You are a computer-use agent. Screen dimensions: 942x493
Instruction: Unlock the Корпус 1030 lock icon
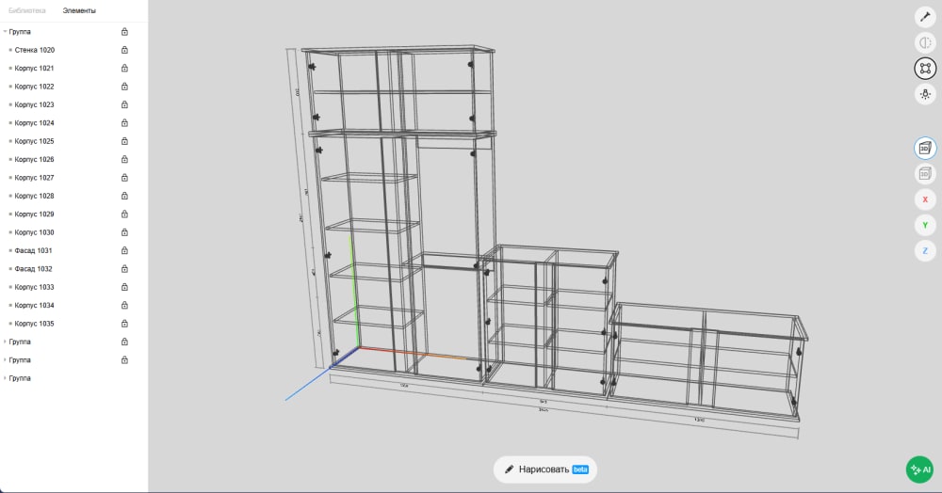pyautogui.click(x=124, y=232)
